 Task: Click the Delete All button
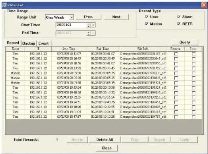point(105,140)
